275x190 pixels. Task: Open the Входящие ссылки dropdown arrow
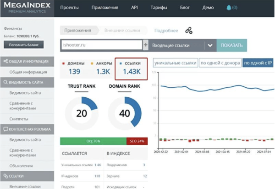click(x=210, y=45)
